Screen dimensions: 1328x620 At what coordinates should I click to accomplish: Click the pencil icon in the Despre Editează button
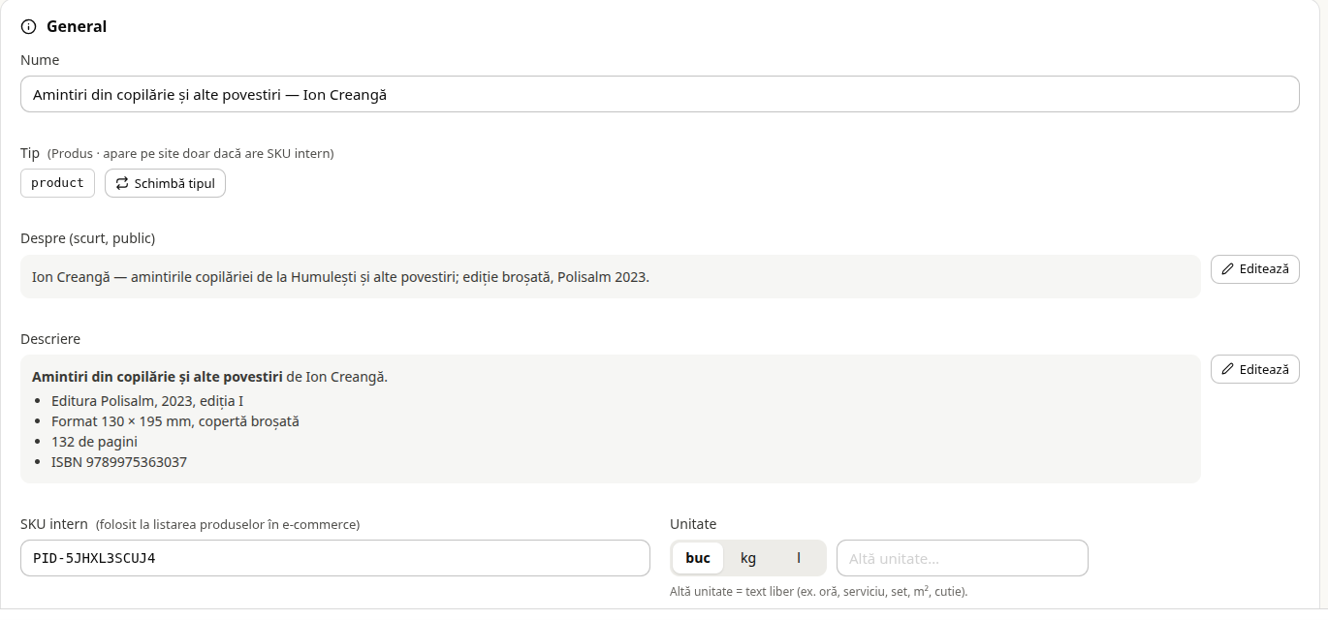point(1228,269)
